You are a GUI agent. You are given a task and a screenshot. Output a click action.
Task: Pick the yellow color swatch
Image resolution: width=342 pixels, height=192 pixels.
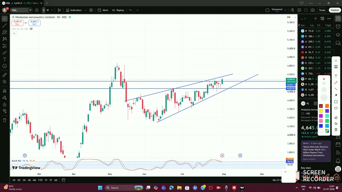pyautogui.click(x=321, y=111)
